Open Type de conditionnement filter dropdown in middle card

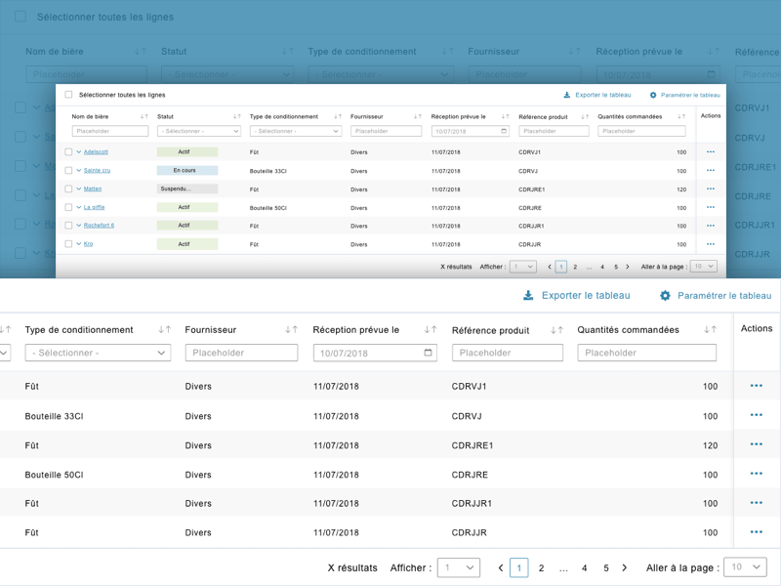(296, 131)
